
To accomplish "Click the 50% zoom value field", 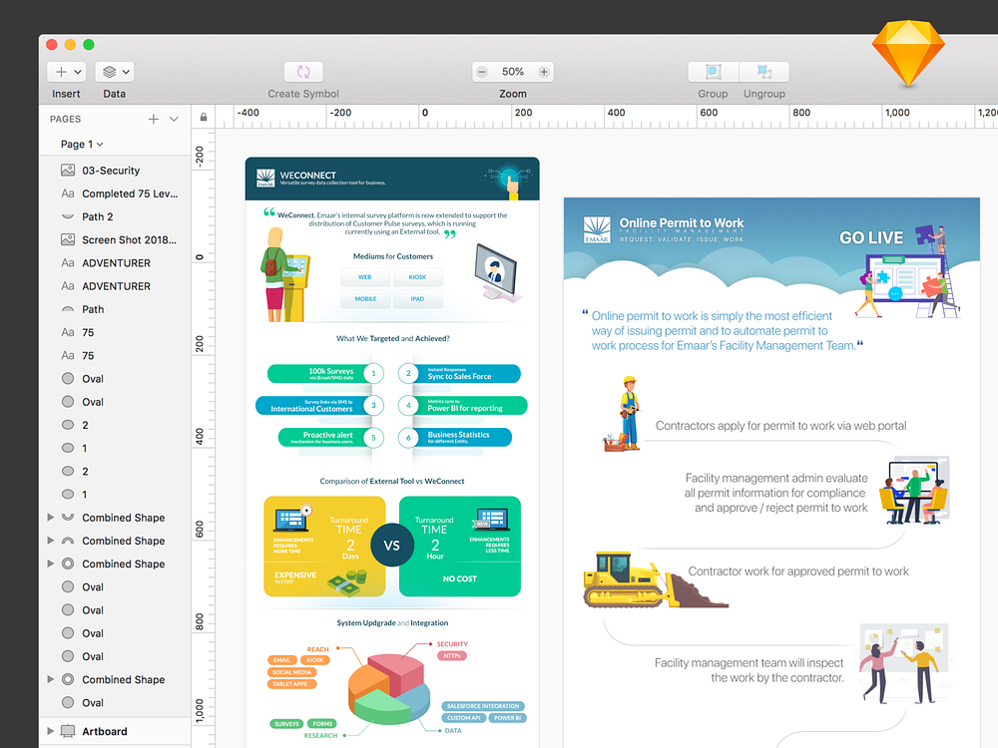I will tap(512, 71).
